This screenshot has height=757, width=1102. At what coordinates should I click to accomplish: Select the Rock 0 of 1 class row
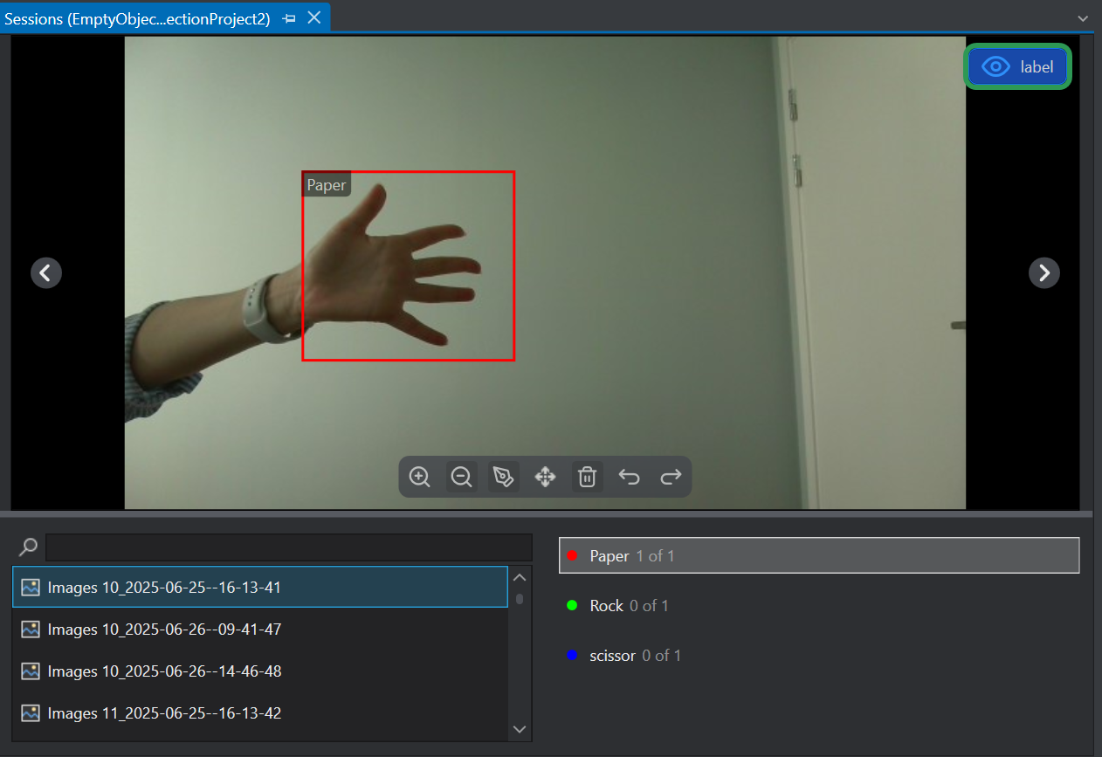819,605
